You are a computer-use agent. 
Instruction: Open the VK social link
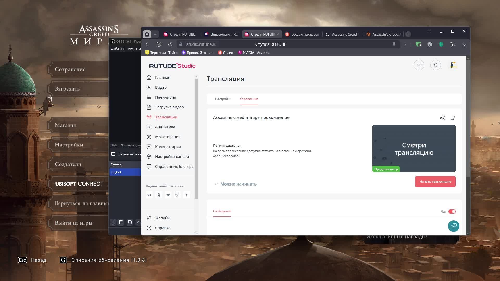point(149,195)
